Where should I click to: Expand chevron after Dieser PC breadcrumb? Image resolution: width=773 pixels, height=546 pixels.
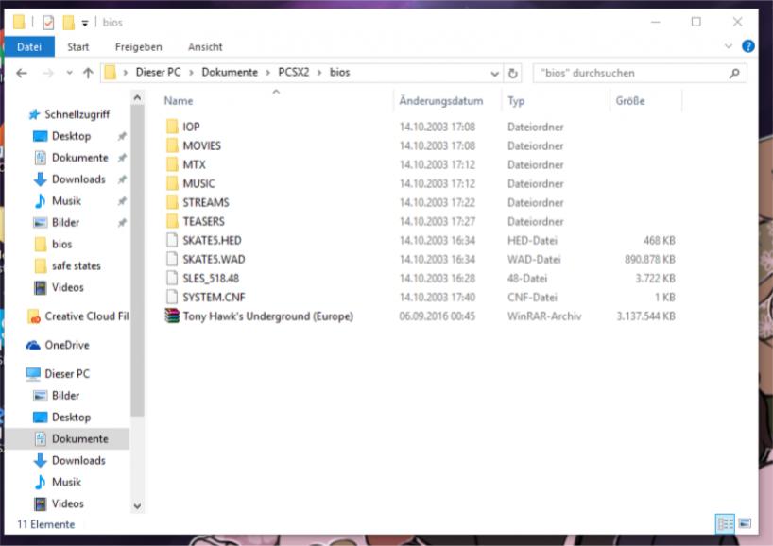(191, 73)
